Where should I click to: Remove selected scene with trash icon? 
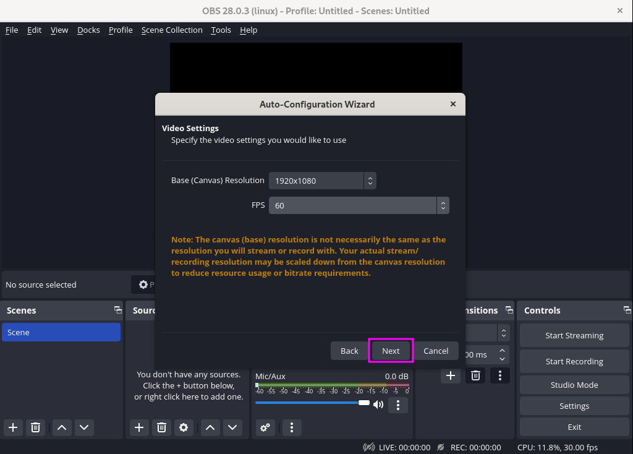36,427
